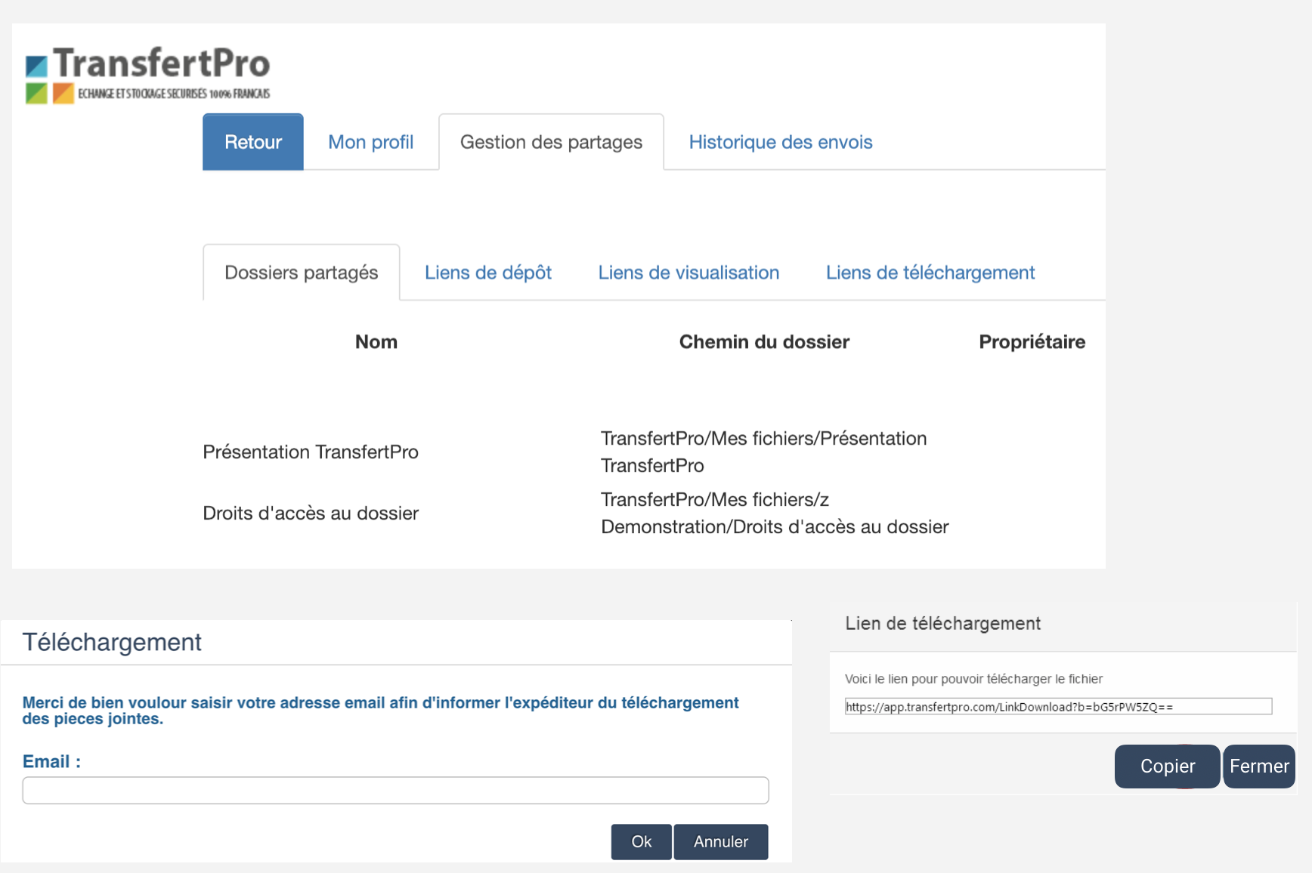Click the Chemin du dossier column header
Viewport: 1312px width, 873px height.
click(764, 342)
